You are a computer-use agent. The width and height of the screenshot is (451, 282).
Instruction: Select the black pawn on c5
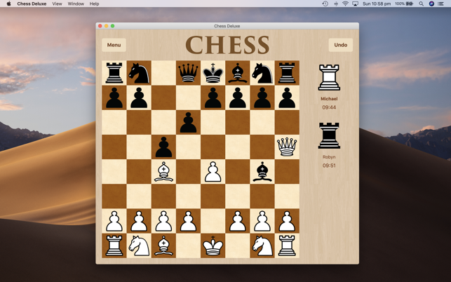tap(163, 147)
